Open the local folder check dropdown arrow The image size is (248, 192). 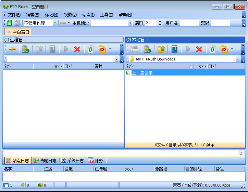(232, 49)
